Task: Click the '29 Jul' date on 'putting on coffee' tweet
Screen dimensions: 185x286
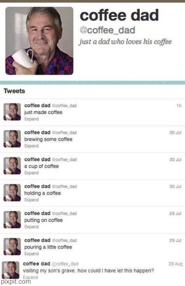Action: click(x=175, y=213)
